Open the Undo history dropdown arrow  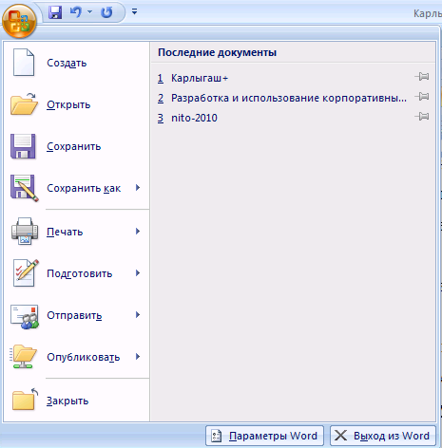(90, 12)
